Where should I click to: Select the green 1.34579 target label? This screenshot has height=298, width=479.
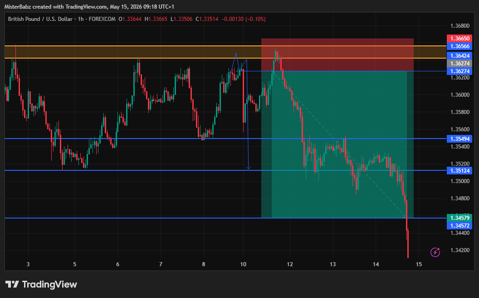point(459,218)
